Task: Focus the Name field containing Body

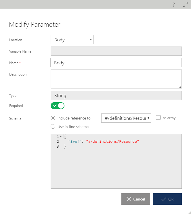Action: pos(116,63)
